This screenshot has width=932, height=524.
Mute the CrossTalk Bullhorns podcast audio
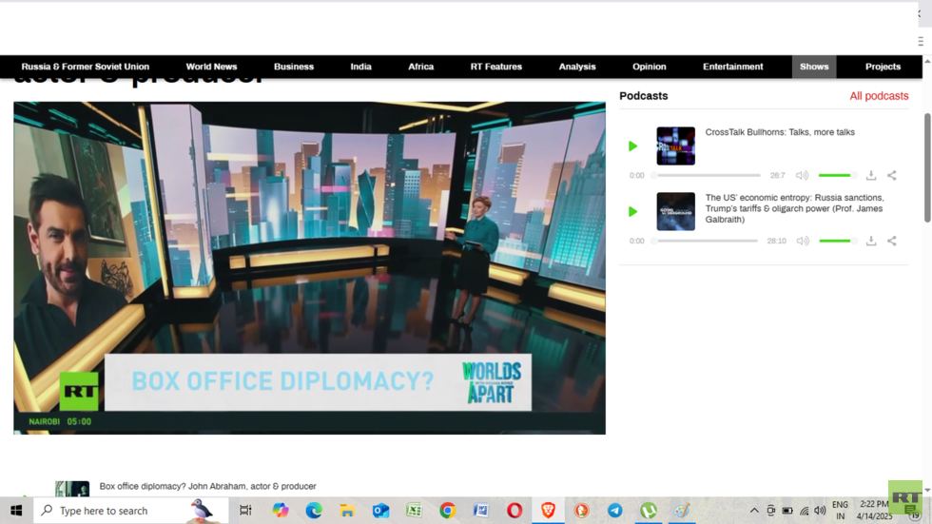803,175
